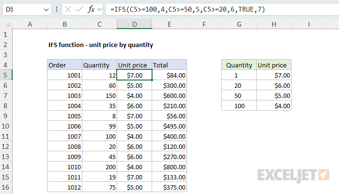Viewport: 339px width, 194px height.
Task: Select total cell $600.00
Action: tap(169, 96)
